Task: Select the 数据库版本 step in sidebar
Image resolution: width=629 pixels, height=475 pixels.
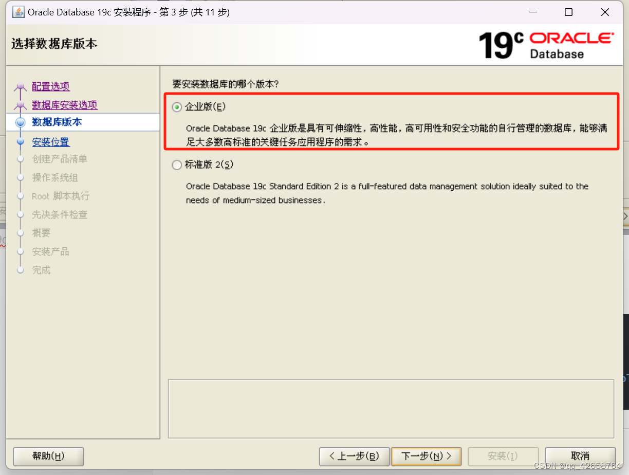Action: [83, 122]
